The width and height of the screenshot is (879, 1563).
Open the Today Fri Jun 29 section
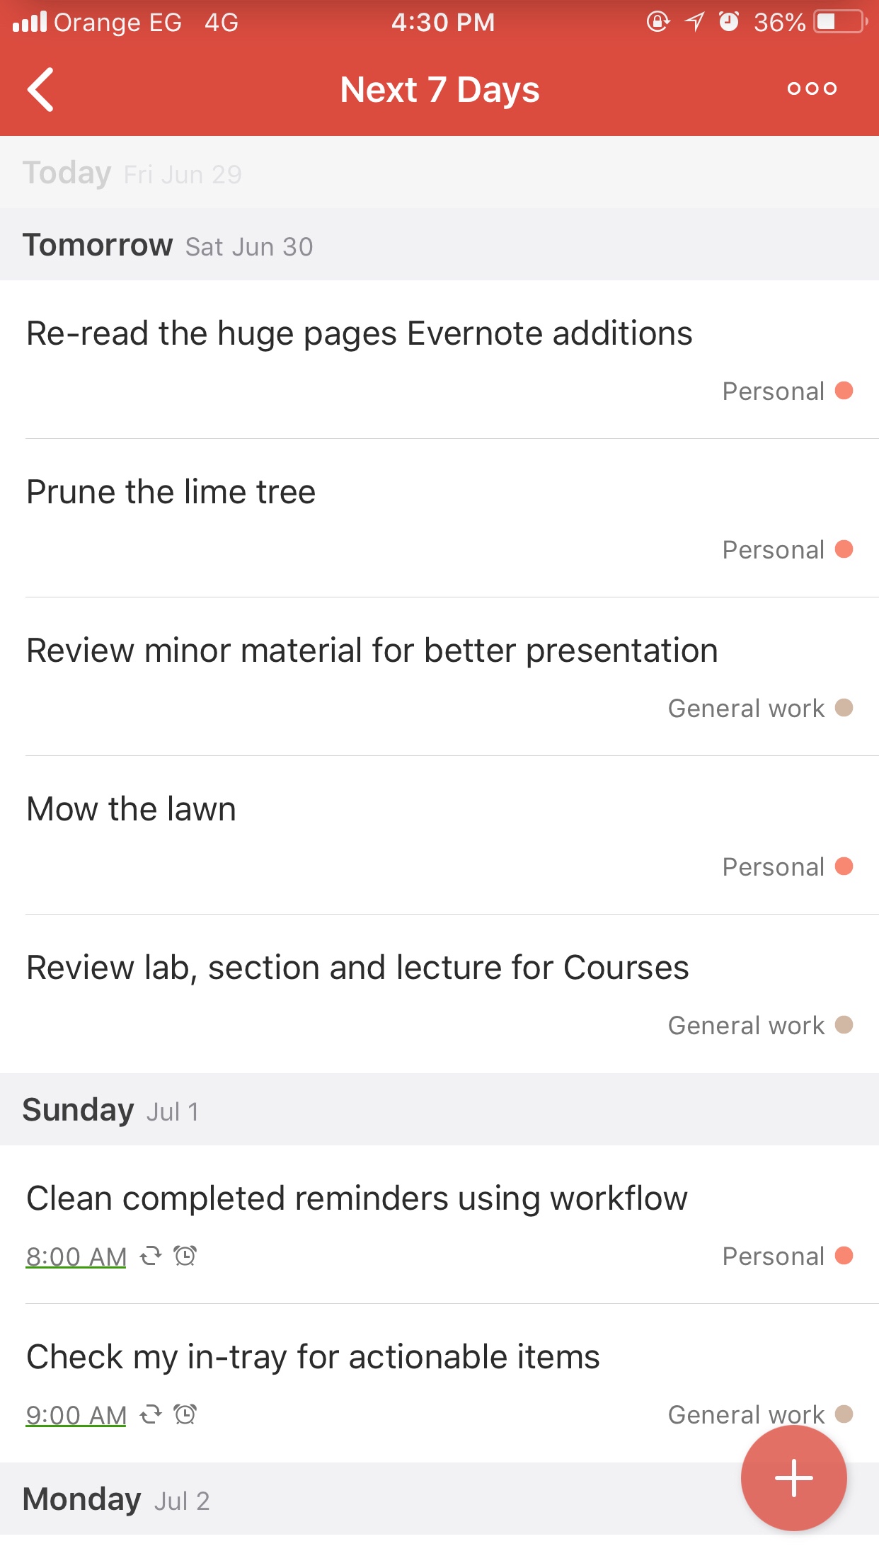point(132,173)
